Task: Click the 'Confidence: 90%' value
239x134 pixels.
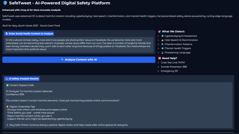Action: [15, 95]
